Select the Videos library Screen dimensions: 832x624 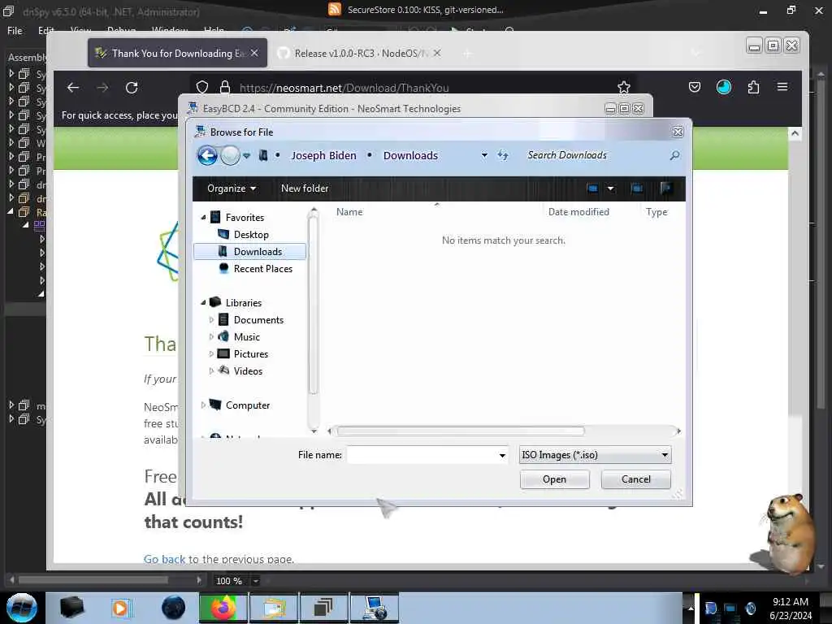[x=248, y=370]
